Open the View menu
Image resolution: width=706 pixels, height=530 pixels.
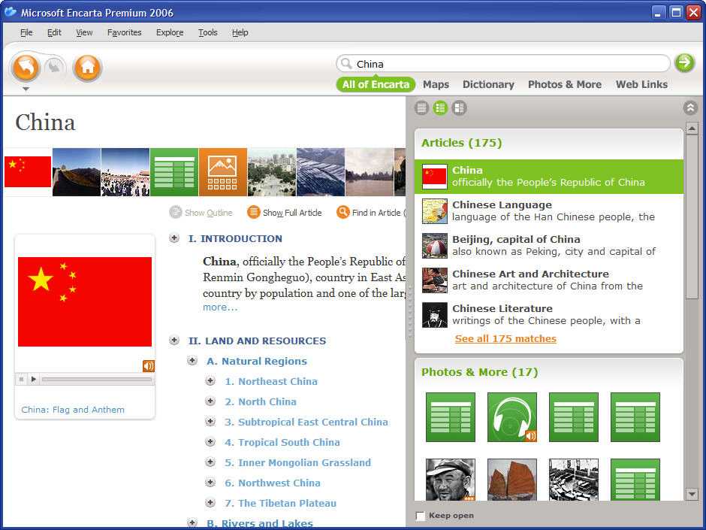coord(84,32)
